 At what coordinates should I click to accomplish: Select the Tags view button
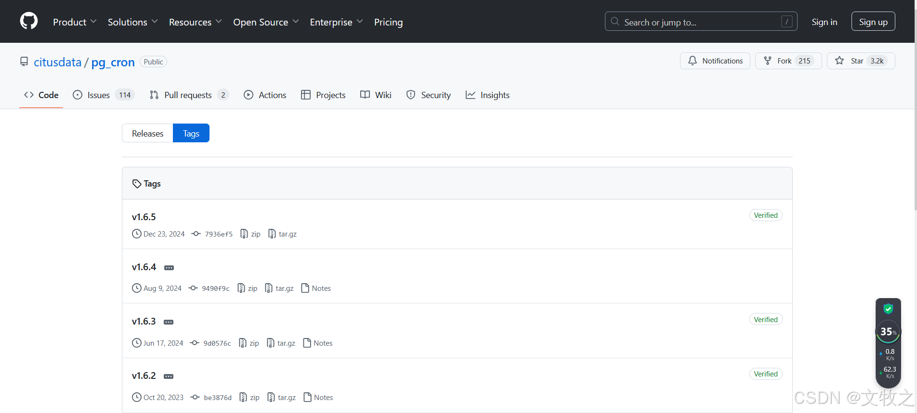coord(191,133)
